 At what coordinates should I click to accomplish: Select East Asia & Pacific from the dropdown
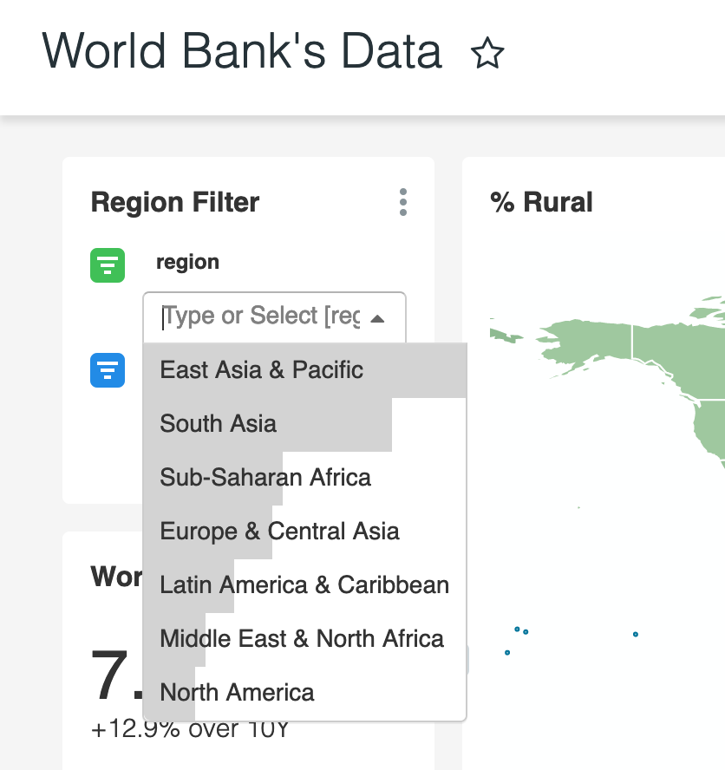tap(260, 369)
